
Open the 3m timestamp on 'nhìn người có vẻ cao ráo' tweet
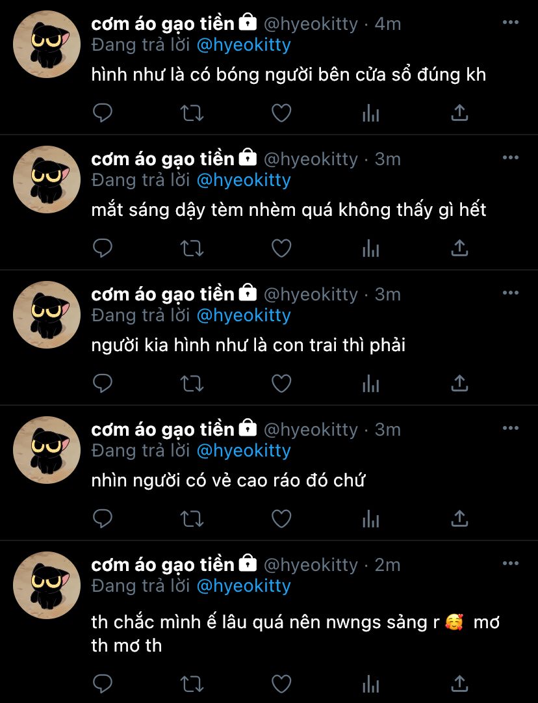click(x=387, y=429)
